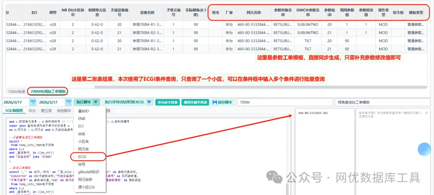
Task: Click the start date field 2026/3/17
Action: click(16, 102)
